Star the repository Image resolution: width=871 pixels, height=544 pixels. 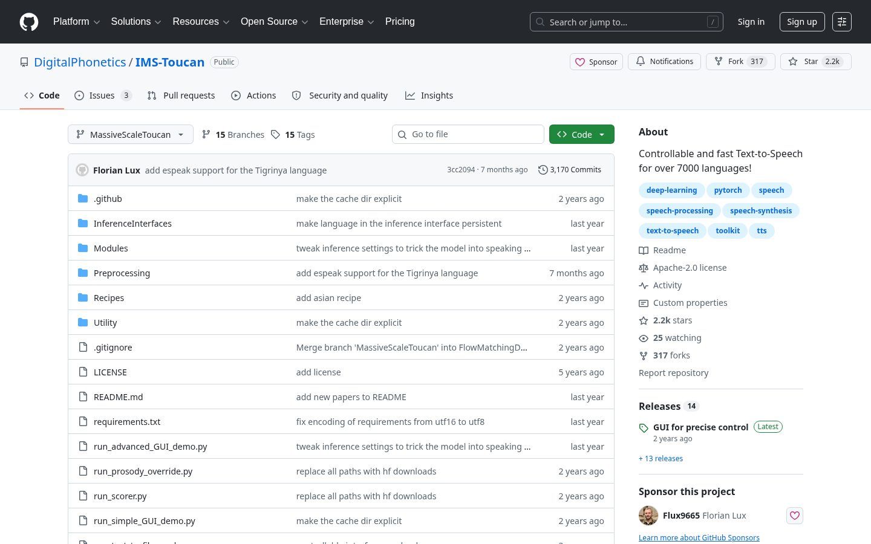click(816, 62)
